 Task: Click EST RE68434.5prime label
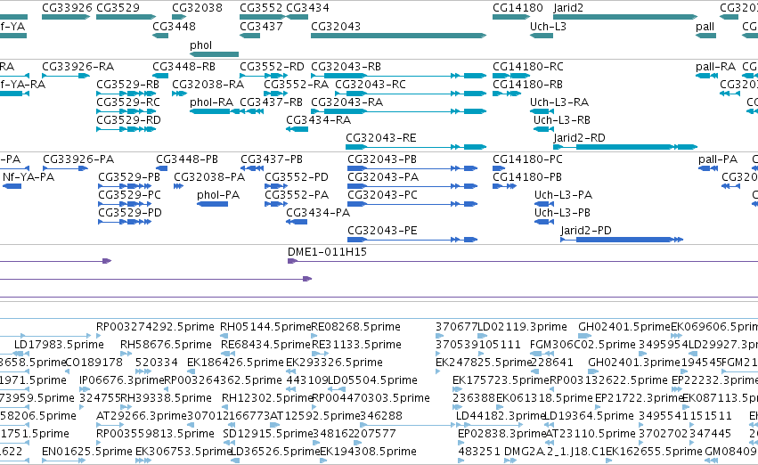(x=265, y=345)
